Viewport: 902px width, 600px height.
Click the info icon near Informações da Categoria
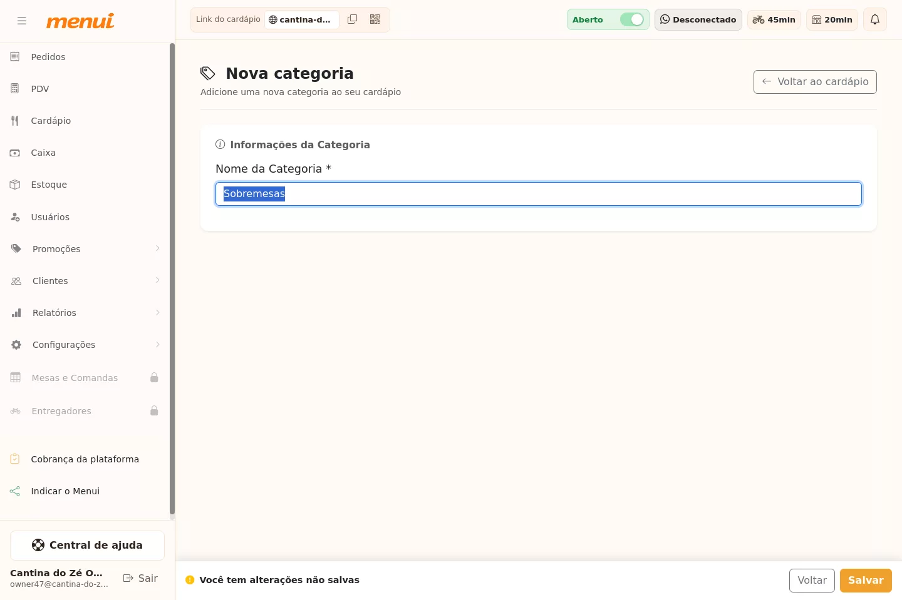click(x=220, y=145)
